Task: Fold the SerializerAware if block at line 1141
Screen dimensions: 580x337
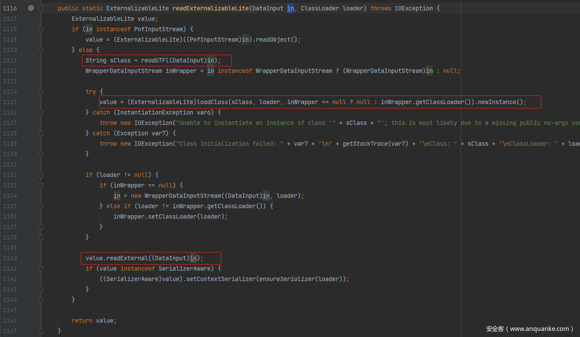Action: pos(41,268)
